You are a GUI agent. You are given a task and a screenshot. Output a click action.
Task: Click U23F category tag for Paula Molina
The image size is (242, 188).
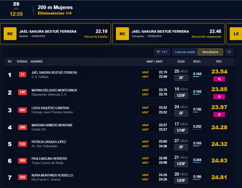[181, 164]
